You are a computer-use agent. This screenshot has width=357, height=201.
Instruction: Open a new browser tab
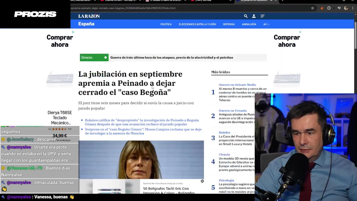(x=282, y=1)
